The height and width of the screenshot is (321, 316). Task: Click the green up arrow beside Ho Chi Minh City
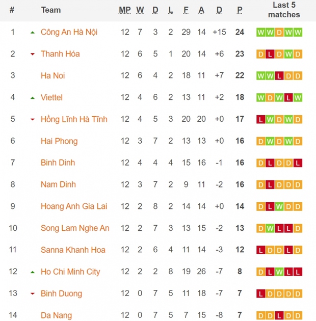click(33, 272)
